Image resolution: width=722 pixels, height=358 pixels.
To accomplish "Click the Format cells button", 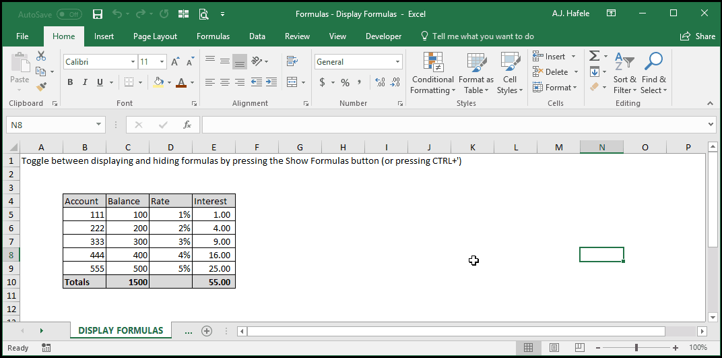I will pyautogui.click(x=555, y=87).
